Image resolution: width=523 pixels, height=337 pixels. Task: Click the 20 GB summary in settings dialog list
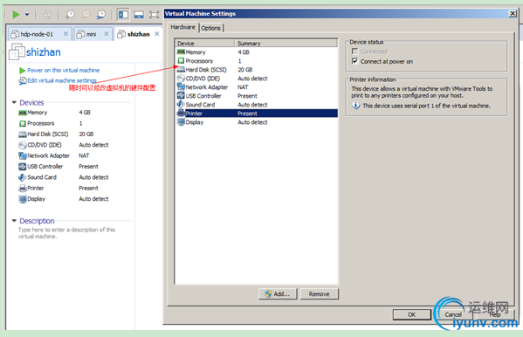(244, 69)
